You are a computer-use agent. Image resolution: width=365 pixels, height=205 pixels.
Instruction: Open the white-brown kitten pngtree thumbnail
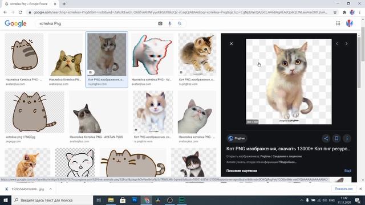click(x=153, y=112)
